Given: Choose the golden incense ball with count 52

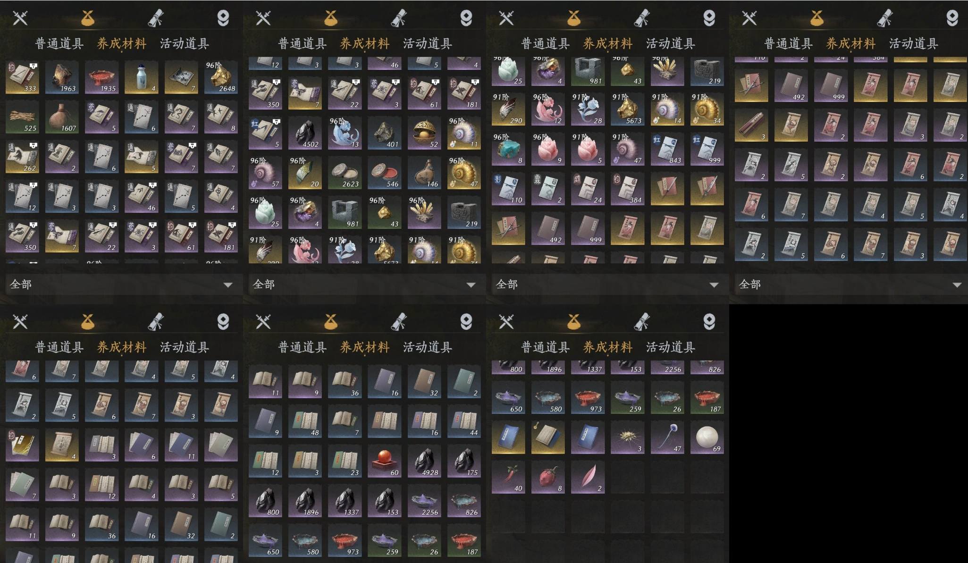Looking at the screenshot, I should click(424, 133).
